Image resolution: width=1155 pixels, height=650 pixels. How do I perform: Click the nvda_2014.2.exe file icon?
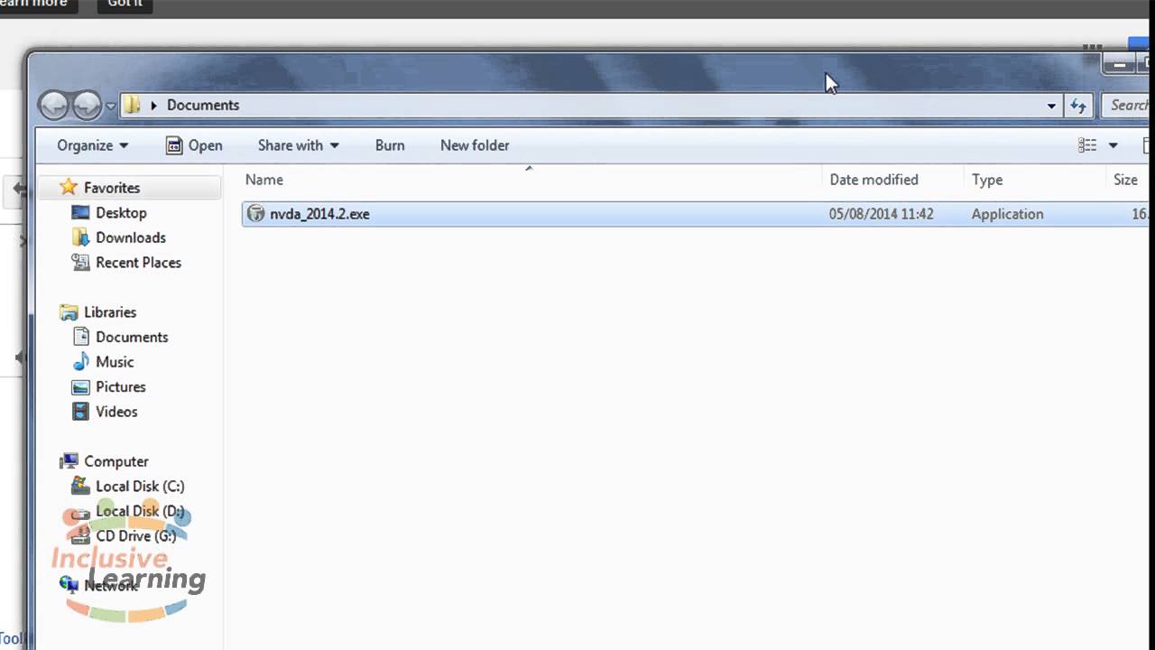255,214
